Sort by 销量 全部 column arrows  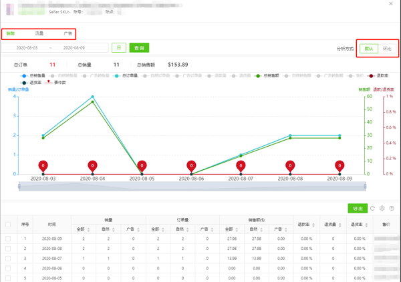[x=89, y=229]
